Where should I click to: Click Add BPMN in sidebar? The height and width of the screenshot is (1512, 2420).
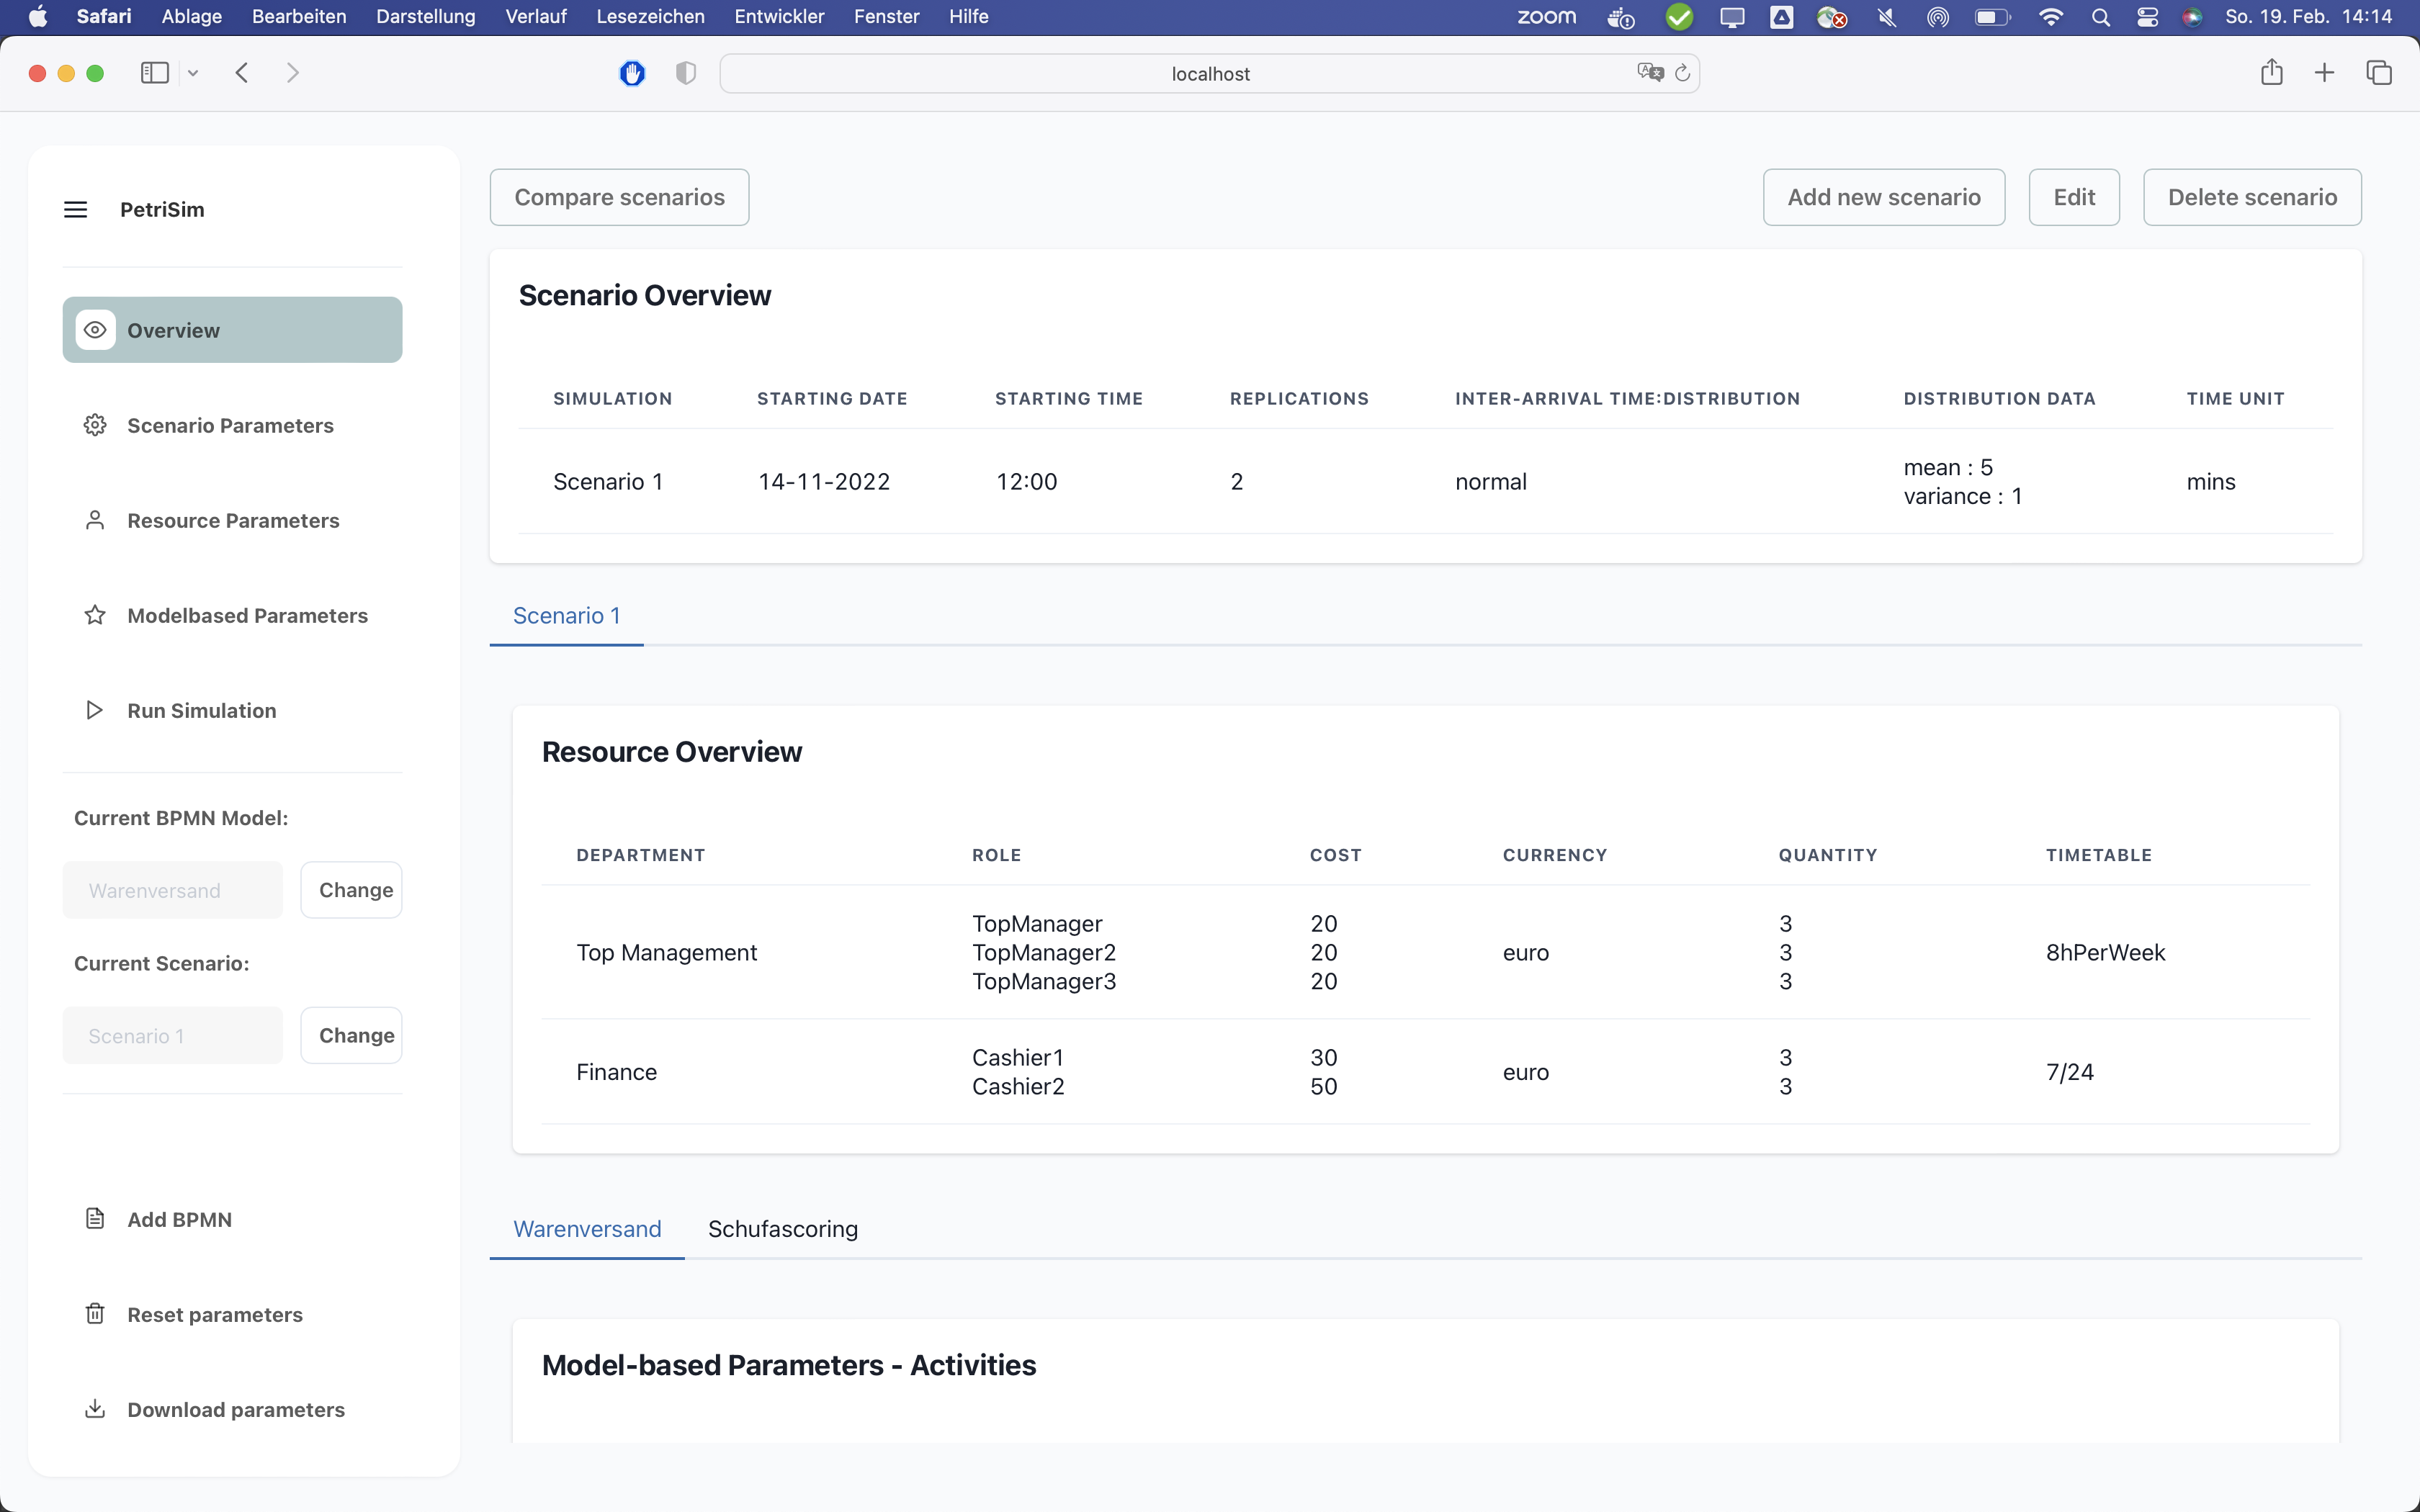(232, 1219)
